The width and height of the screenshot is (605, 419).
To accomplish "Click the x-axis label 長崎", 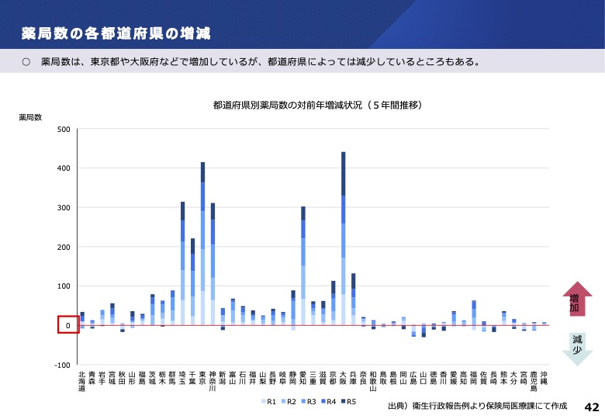I will (493, 378).
